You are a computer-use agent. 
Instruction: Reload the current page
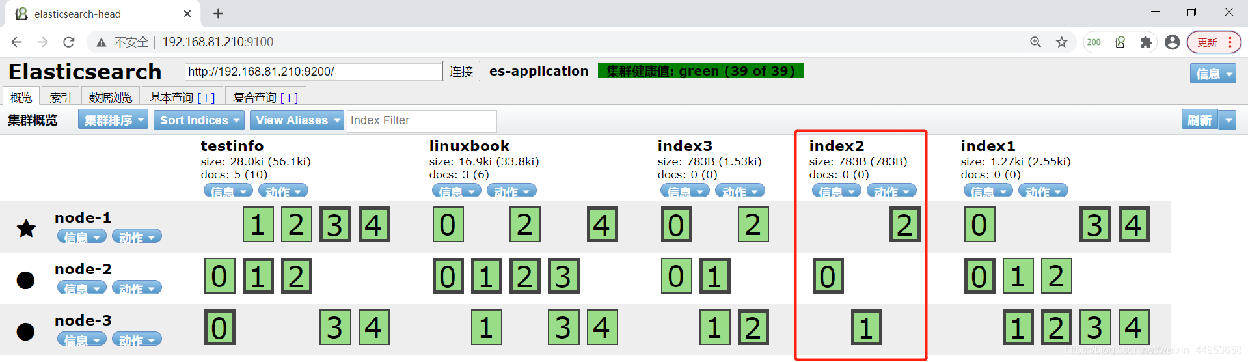click(x=69, y=42)
